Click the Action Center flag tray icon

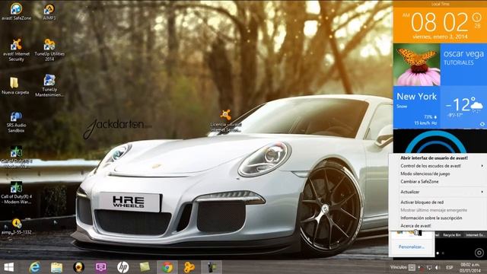(421, 267)
